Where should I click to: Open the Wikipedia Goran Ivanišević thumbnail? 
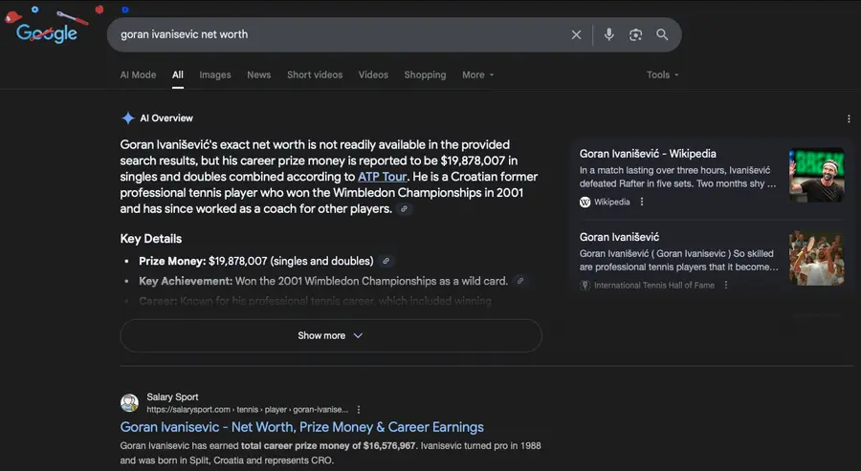816,175
